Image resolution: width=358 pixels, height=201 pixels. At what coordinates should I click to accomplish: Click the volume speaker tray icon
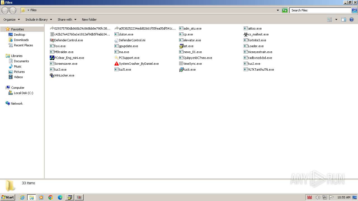pyautogui.click(x=318, y=197)
